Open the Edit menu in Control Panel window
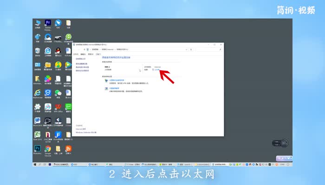 83,54
